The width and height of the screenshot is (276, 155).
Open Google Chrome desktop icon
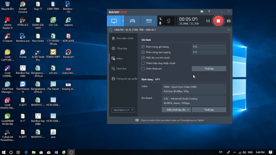point(23,7)
